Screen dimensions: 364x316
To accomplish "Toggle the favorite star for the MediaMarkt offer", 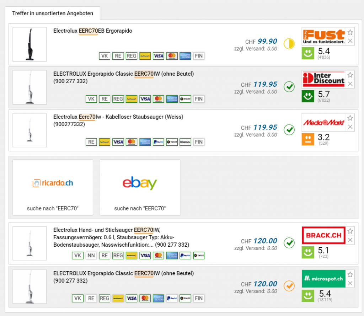I will tap(350, 118).
